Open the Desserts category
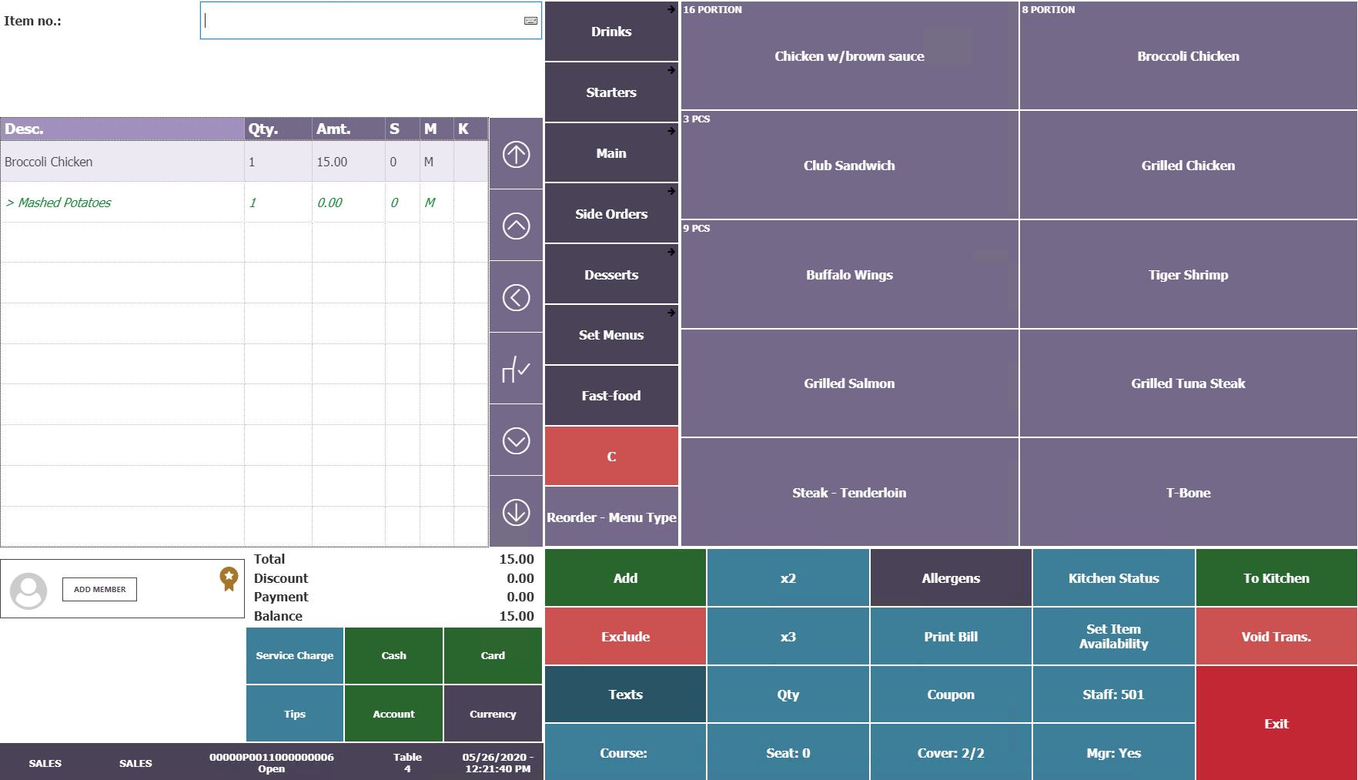1358x780 pixels. tap(611, 275)
